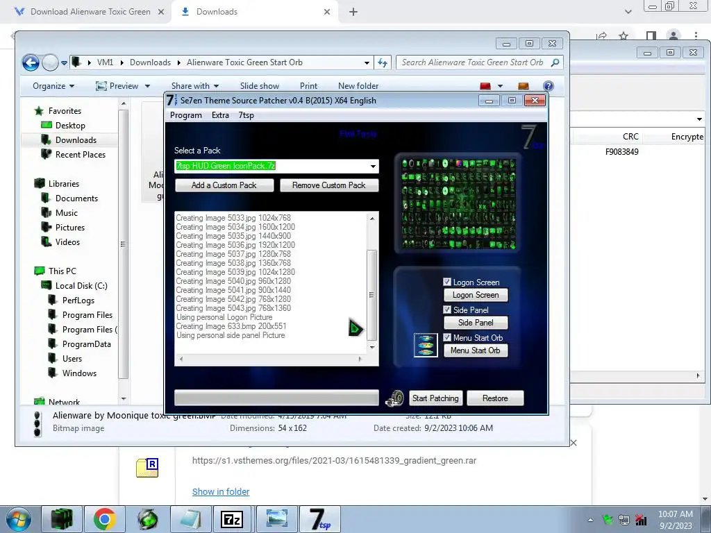The width and height of the screenshot is (711, 533).
Task: Show hidden tray icons arrow
Action: (590, 520)
